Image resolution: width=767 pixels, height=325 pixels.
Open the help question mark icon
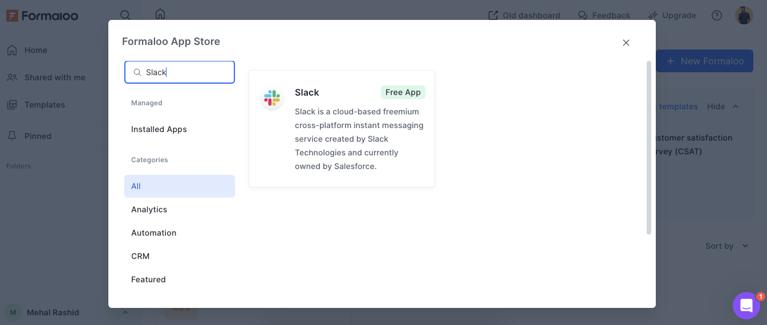[x=717, y=15]
